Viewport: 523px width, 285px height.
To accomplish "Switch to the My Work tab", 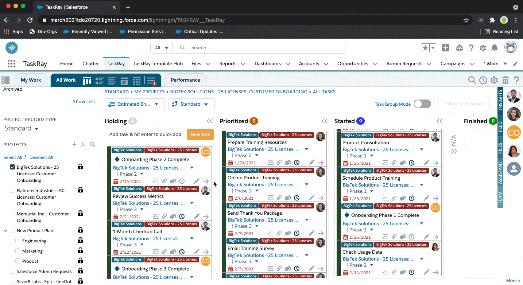I will 31,80.
